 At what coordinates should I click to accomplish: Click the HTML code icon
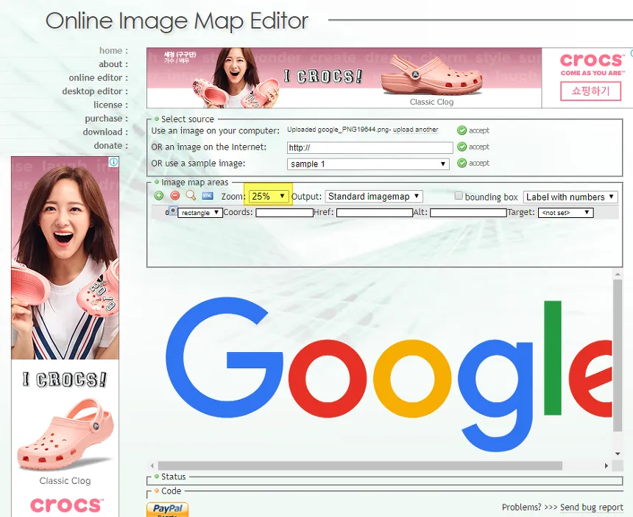pyautogui.click(x=208, y=196)
